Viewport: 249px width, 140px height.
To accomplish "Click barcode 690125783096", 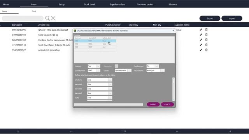I will coord(19,30).
